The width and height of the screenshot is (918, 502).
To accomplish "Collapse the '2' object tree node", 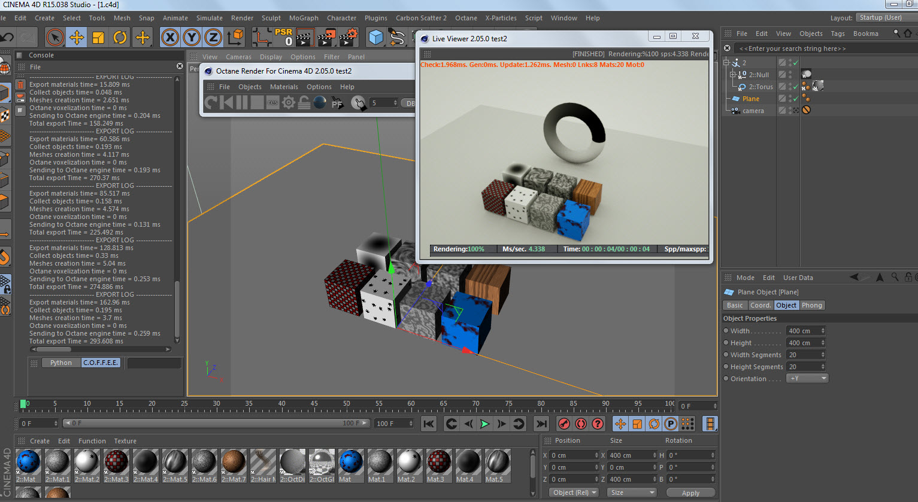I will pyautogui.click(x=726, y=62).
